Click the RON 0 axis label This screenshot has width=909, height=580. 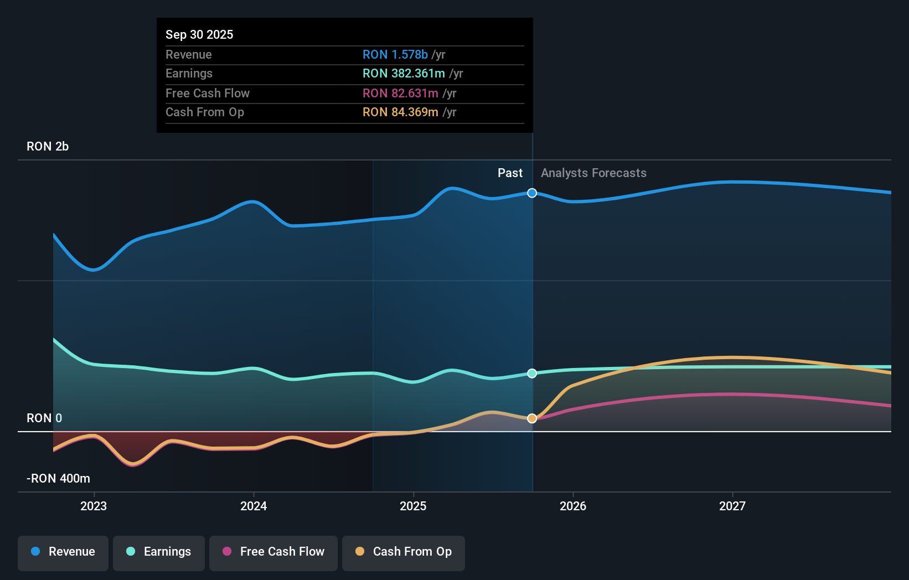pyautogui.click(x=44, y=418)
